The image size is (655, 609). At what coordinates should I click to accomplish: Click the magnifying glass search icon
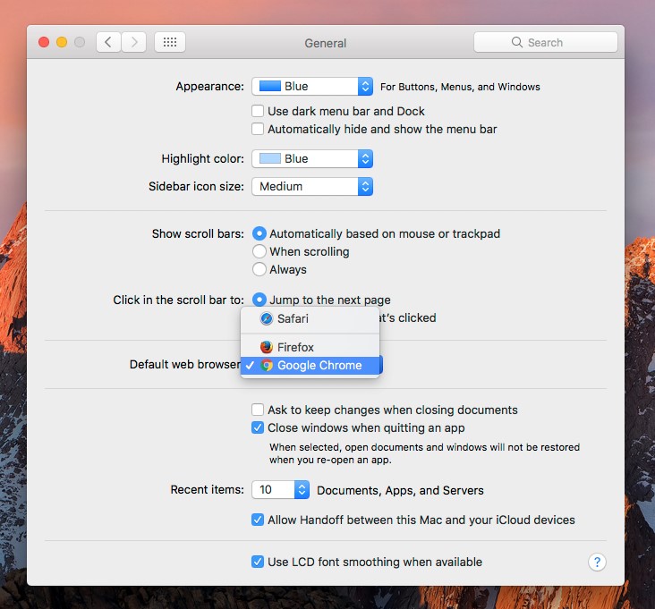tap(516, 42)
